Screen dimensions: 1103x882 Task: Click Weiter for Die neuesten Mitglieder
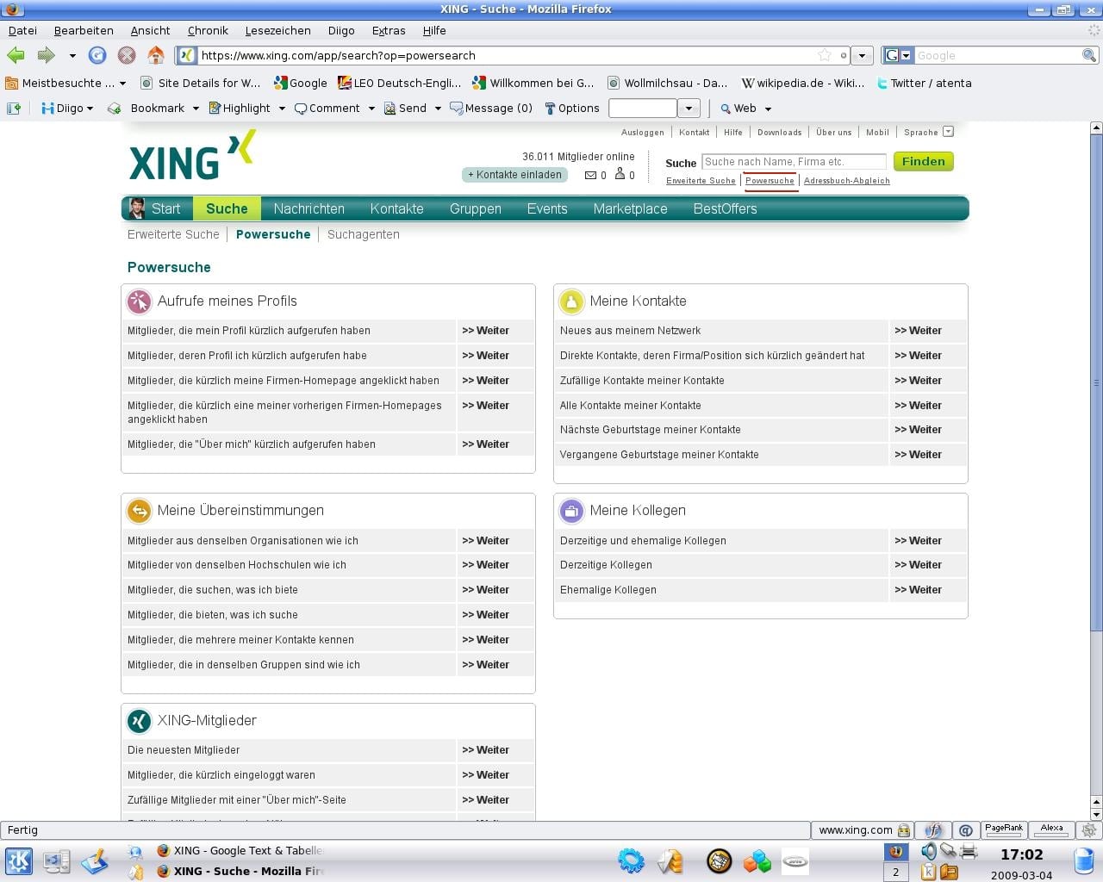[x=485, y=750]
